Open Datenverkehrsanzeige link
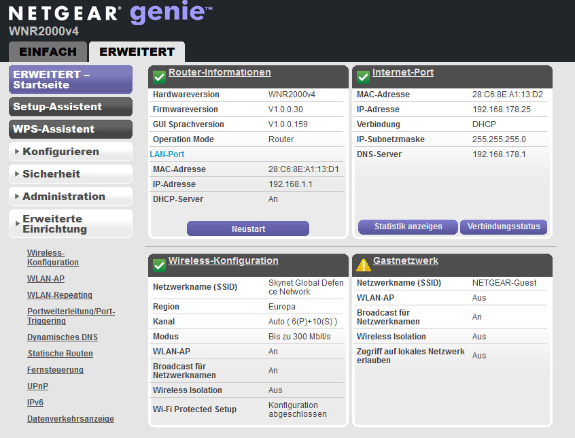Image resolution: width=575 pixels, height=438 pixels. [x=71, y=418]
